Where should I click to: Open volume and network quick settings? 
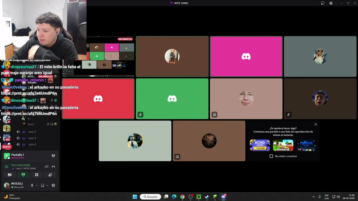pyautogui.click(x=336, y=197)
